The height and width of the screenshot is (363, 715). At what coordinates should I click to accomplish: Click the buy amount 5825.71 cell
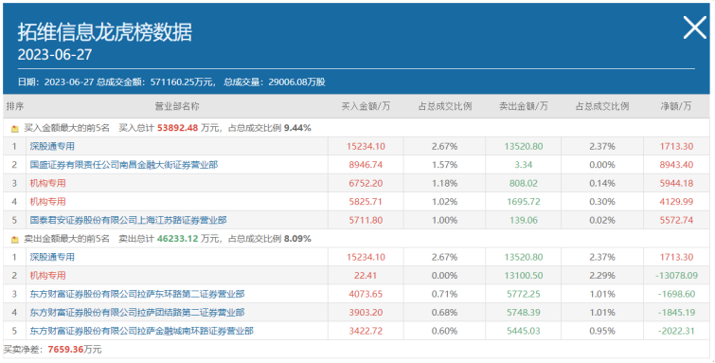pyautogui.click(x=366, y=202)
